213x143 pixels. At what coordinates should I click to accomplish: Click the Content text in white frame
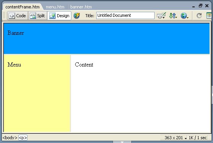(84, 65)
